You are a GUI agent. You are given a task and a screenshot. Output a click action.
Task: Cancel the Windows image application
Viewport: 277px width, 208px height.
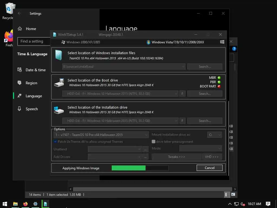click(210, 168)
